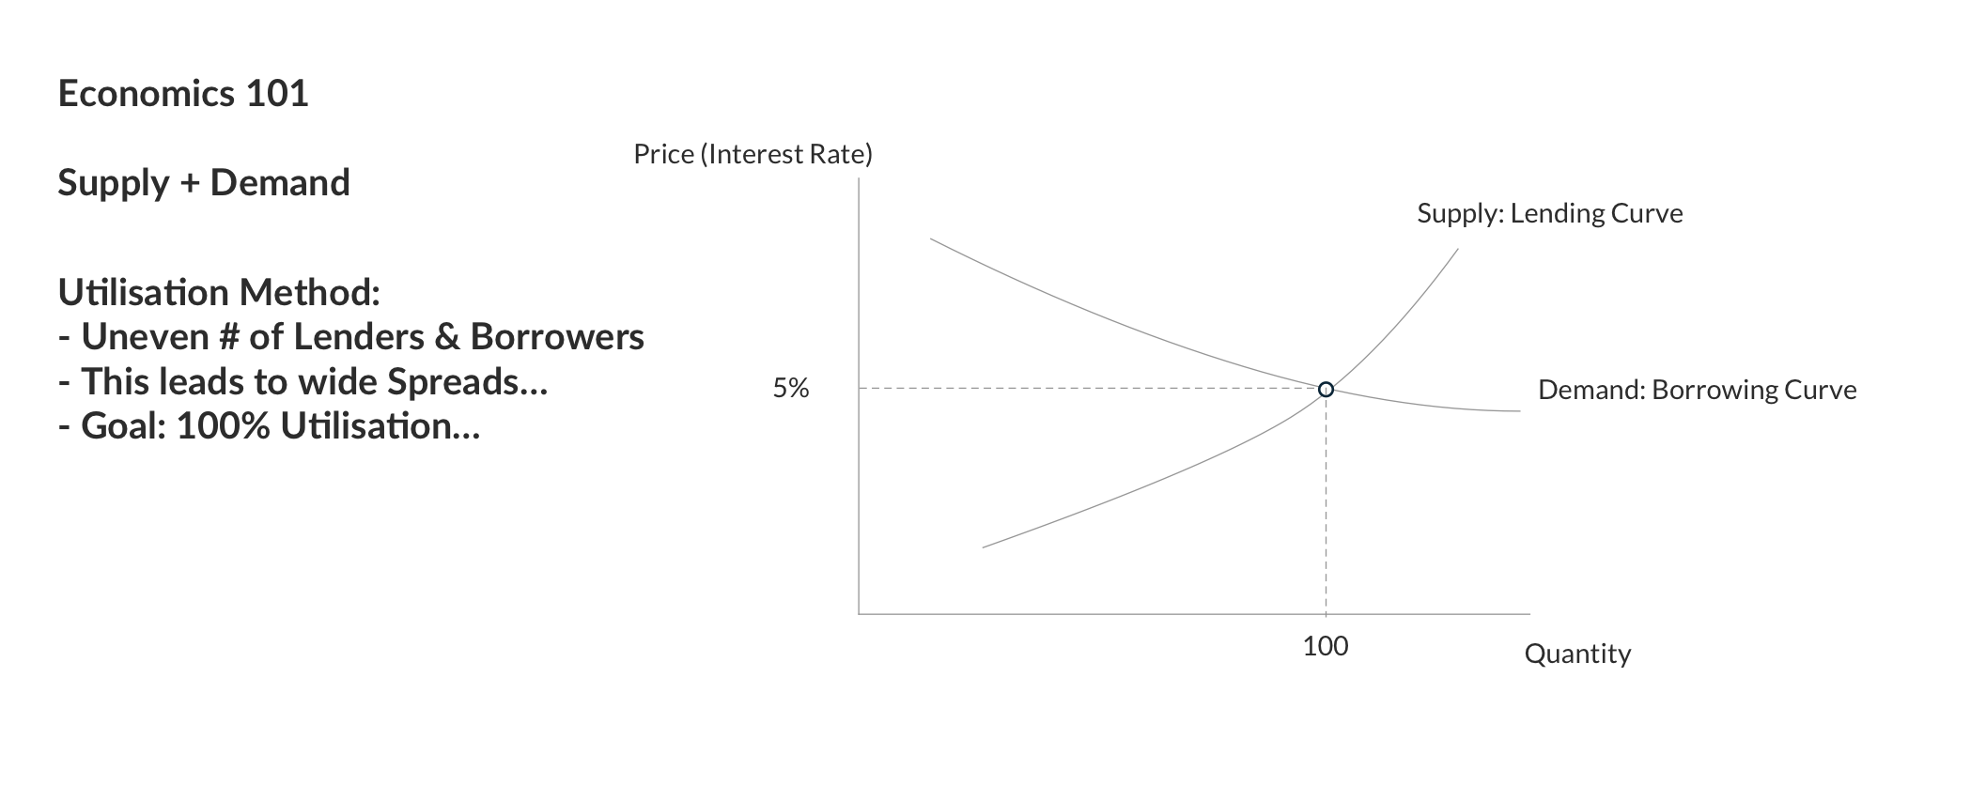This screenshot has width=1986, height=785.
Task: Select the 'Supply: Lending Curve' label
Action: (x=1550, y=213)
